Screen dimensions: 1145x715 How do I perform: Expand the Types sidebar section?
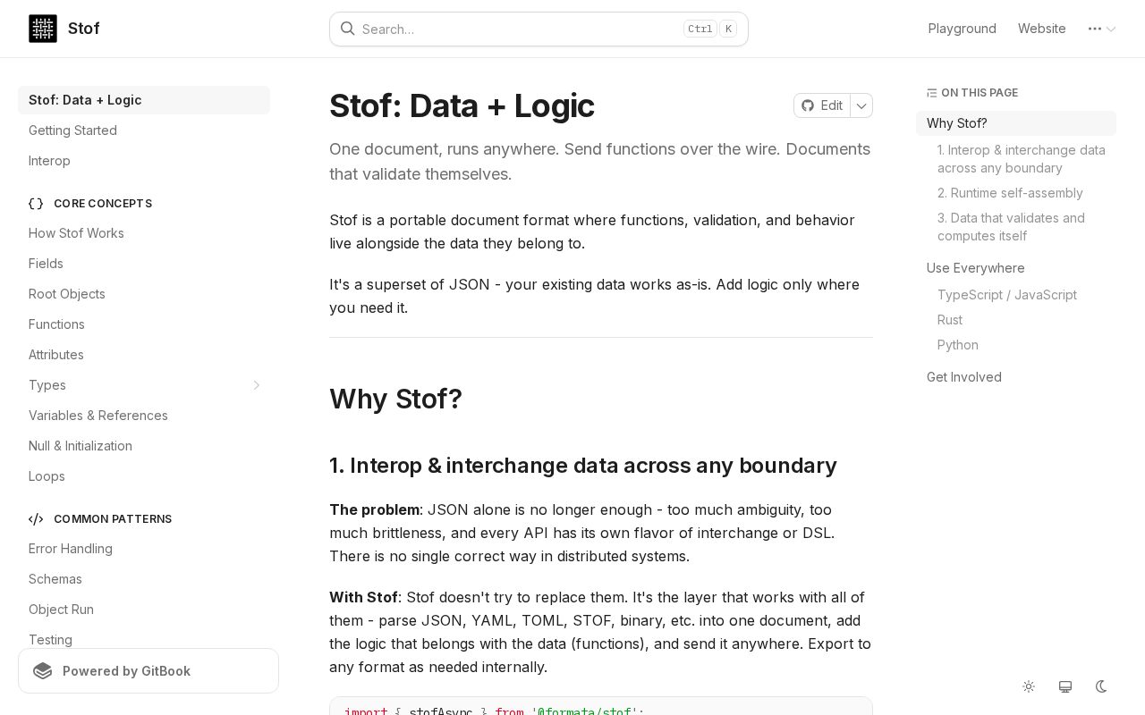tap(256, 385)
